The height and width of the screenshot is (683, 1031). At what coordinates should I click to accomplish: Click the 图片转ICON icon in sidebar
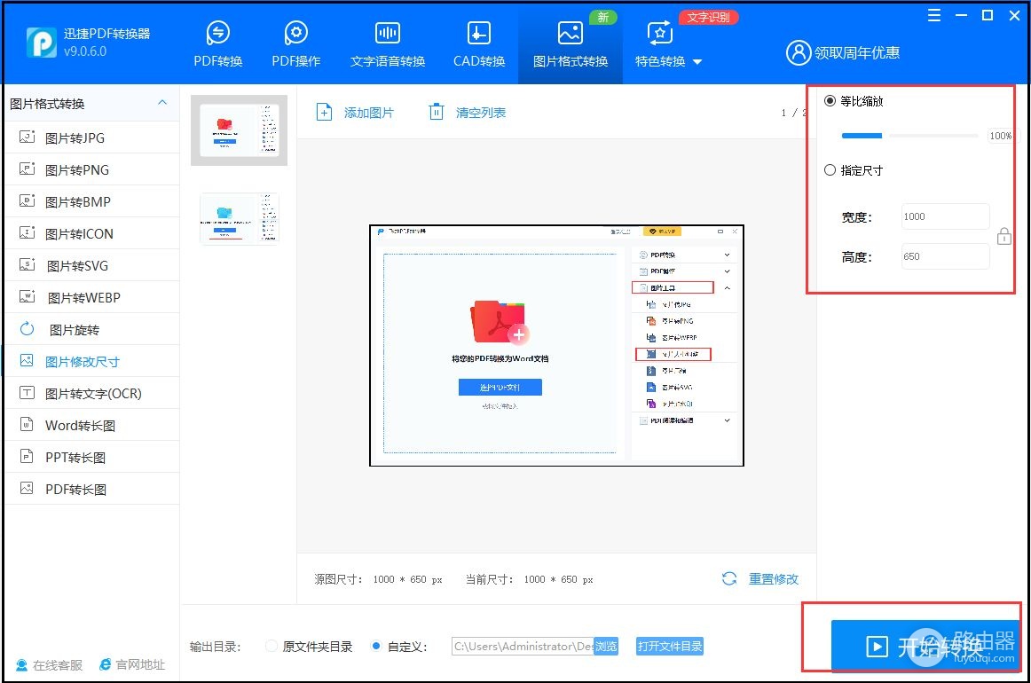[27, 232]
